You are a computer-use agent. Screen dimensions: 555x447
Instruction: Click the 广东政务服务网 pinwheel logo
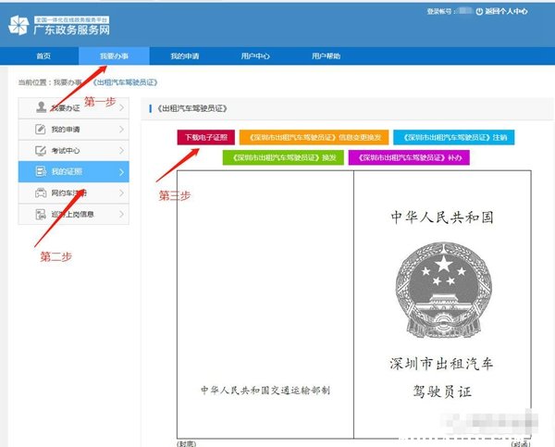click(x=18, y=25)
